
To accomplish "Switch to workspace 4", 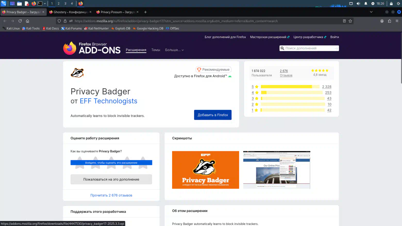I will 72,4.
